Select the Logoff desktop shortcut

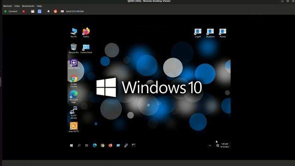(198, 33)
